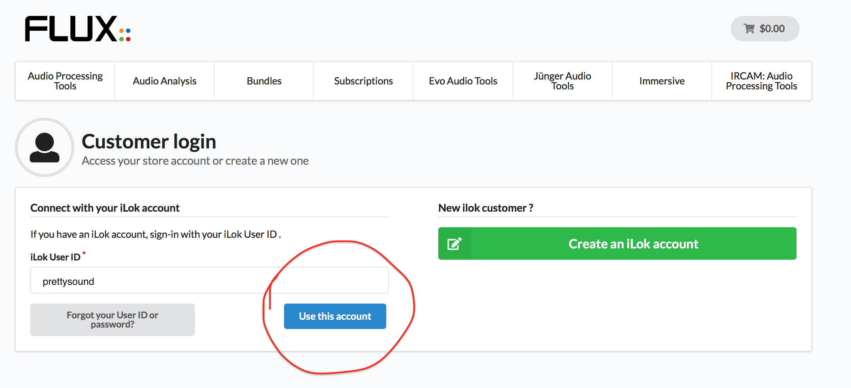This screenshot has width=851, height=388.
Task: Click 'Connect with your iLok account' heading
Action: 105,208
